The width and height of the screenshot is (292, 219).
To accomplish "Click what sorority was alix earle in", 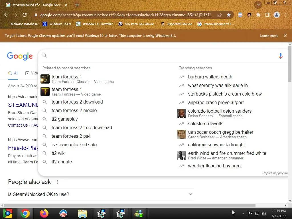I will click(x=218, y=85).
